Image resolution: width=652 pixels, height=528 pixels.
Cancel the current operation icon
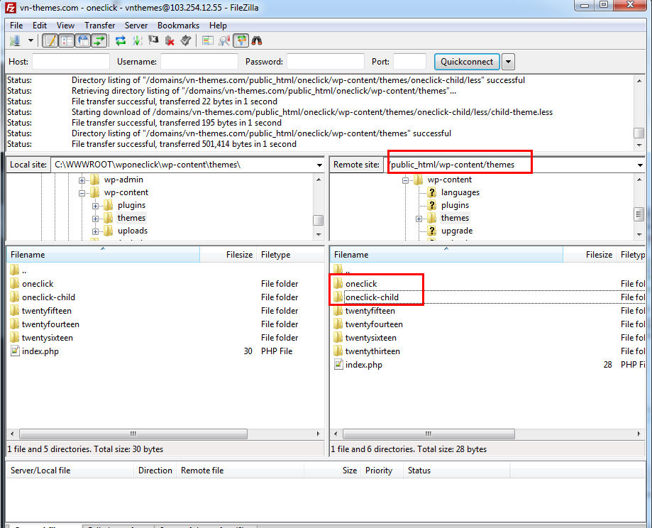coord(153,40)
